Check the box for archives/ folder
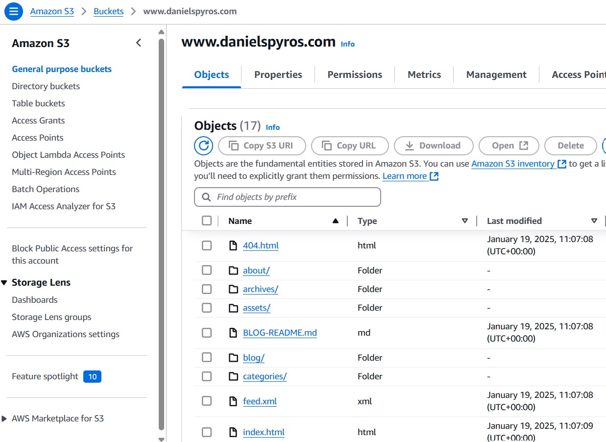 point(207,289)
